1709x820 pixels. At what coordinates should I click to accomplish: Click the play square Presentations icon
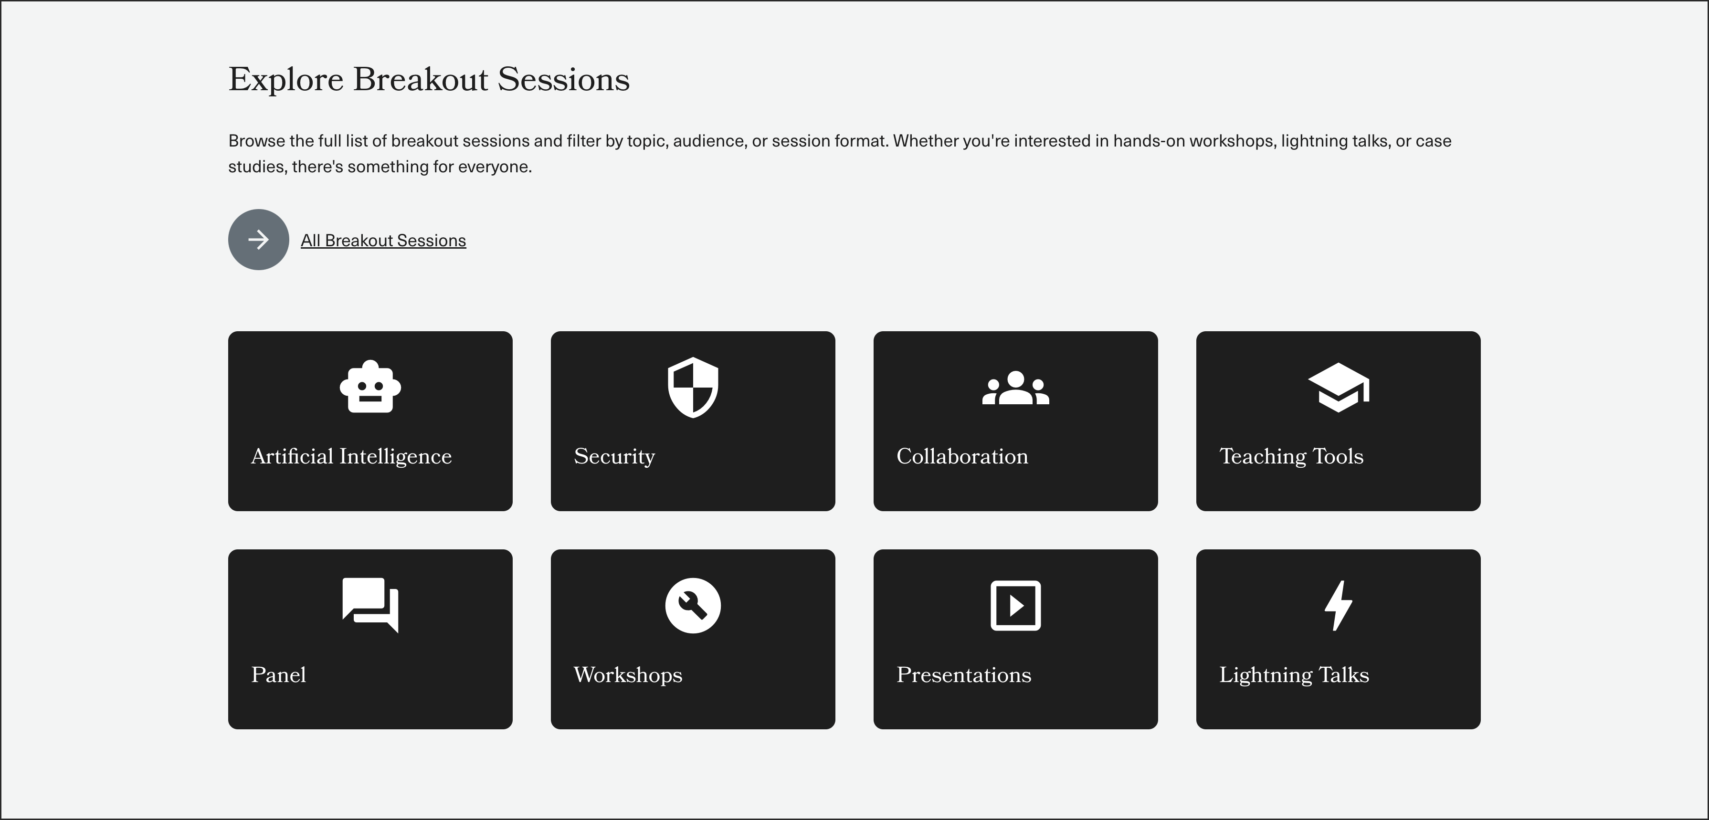point(1015,605)
